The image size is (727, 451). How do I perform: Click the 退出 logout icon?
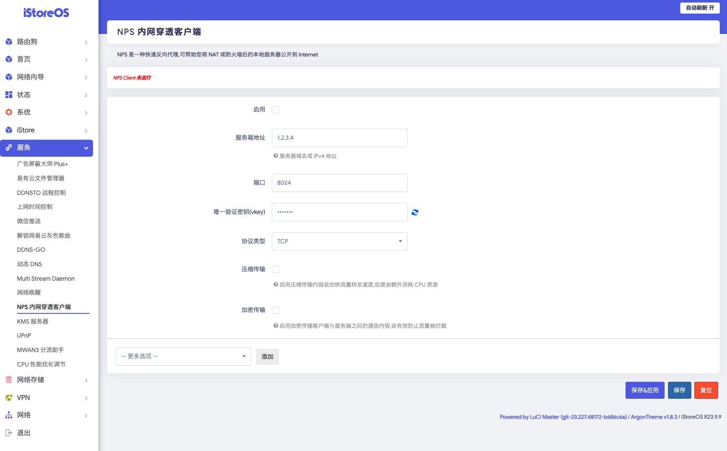(x=9, y=432)
